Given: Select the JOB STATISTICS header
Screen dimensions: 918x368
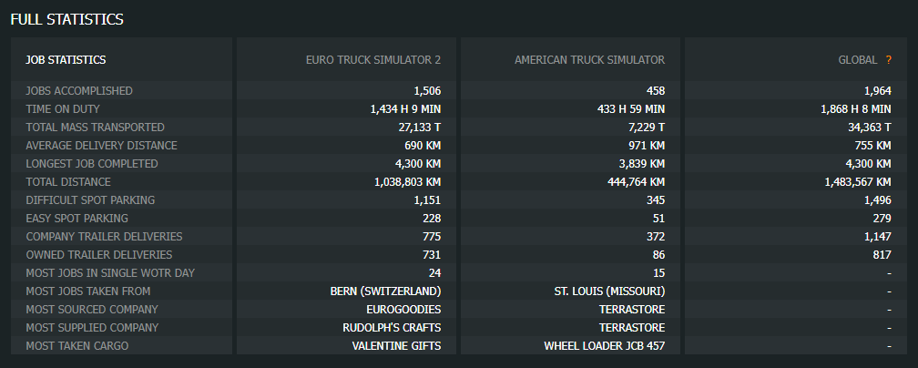Looking at the screenshot, I should tap(66, 60).
